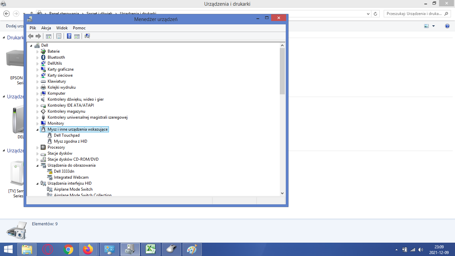Screen dimensions: 455x256
Task: Open the Akcja menu
Action: [46, 28]
